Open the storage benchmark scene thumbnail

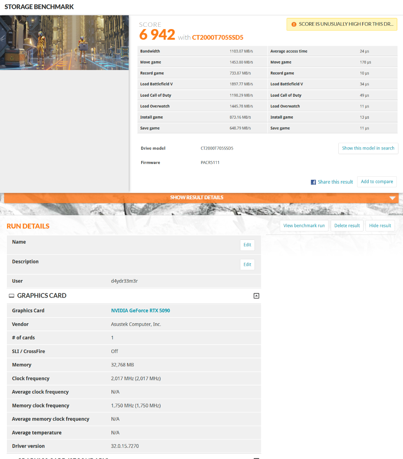coord(64,42)
